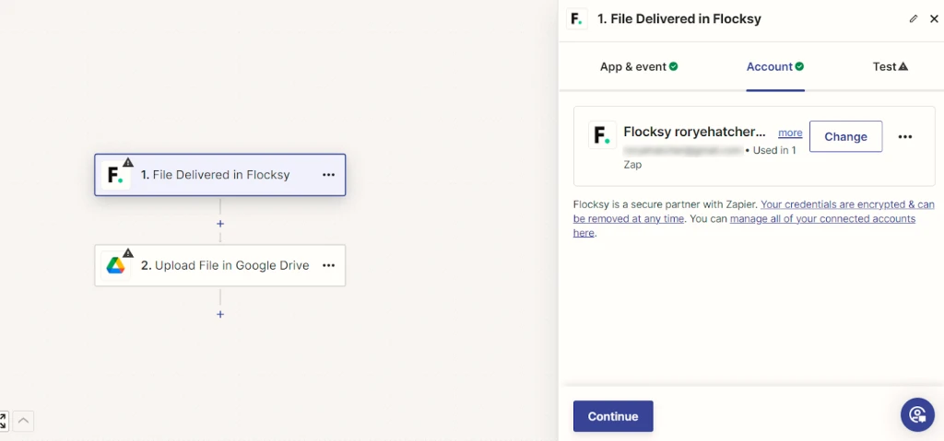
Task: Click the Flocksy account logo icon
Action: click(603, 135)
